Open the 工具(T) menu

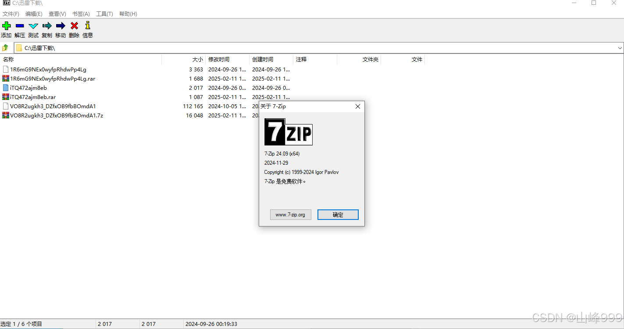104,14
